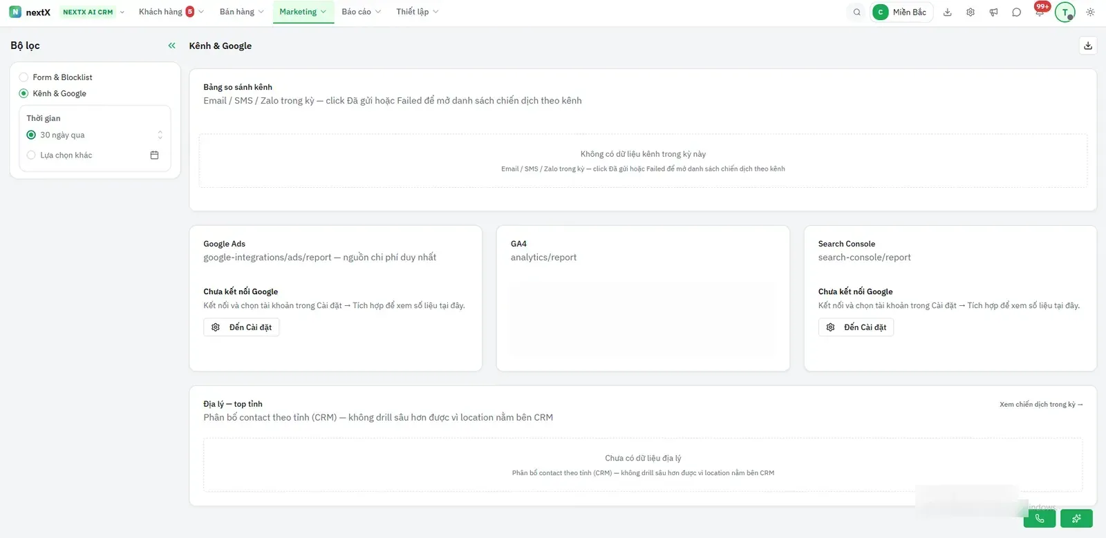Image resolution: width=1106 pixels, height=538 pixels.
Task: Collapse the Bộ lọc filter panel
Action: (171, 46)
